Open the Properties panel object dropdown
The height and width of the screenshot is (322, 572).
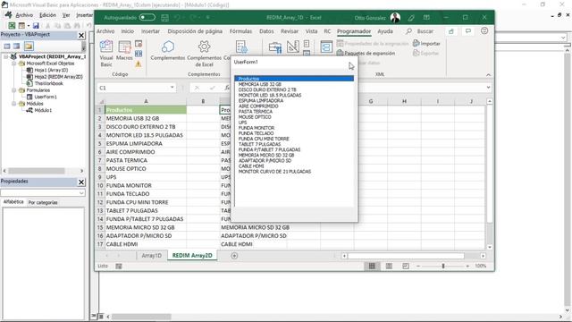(x=81, y=193)
